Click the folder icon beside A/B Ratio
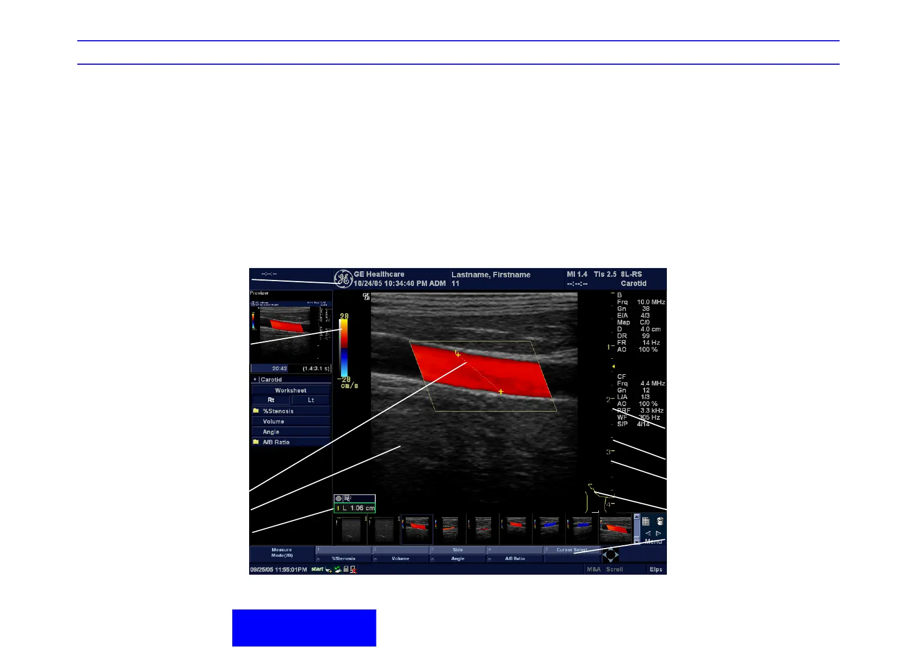Viewport: 916px width, 647px height. coord(256,442)
